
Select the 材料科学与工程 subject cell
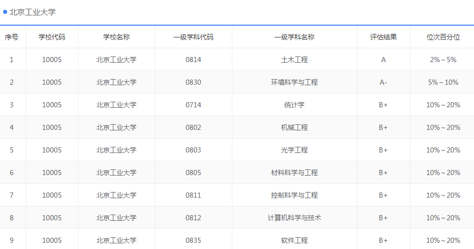click(x=294, y=173)
